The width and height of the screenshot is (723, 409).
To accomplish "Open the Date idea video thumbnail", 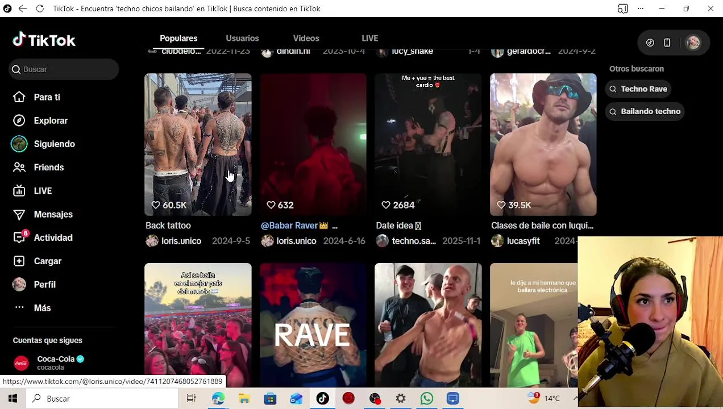I will [428, 144].
